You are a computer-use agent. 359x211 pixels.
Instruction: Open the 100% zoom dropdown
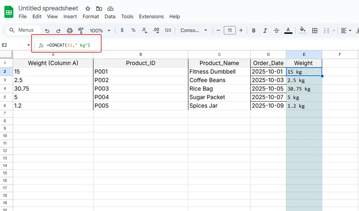pos(100,31)
